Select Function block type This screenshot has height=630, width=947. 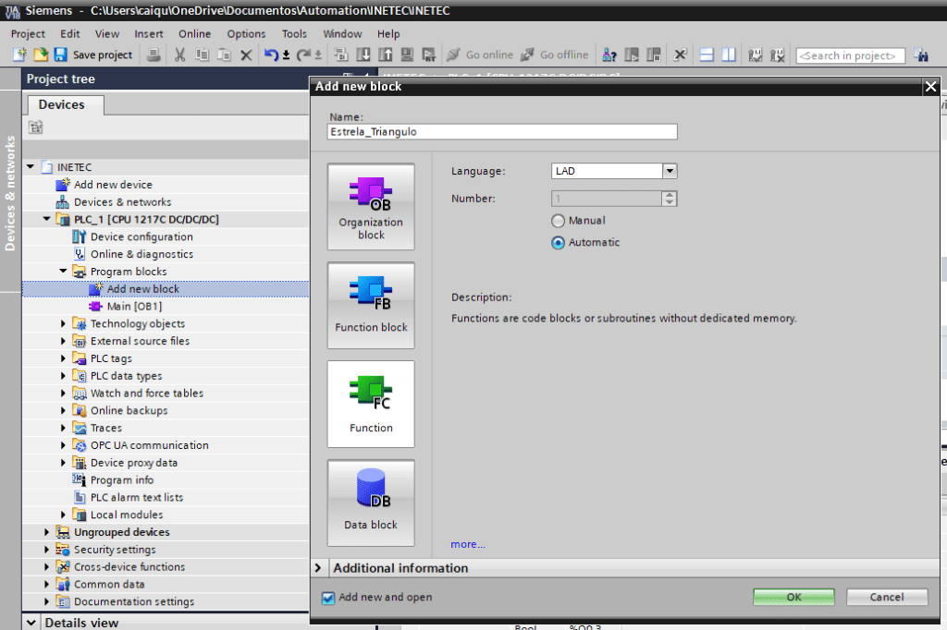(371, 306)
